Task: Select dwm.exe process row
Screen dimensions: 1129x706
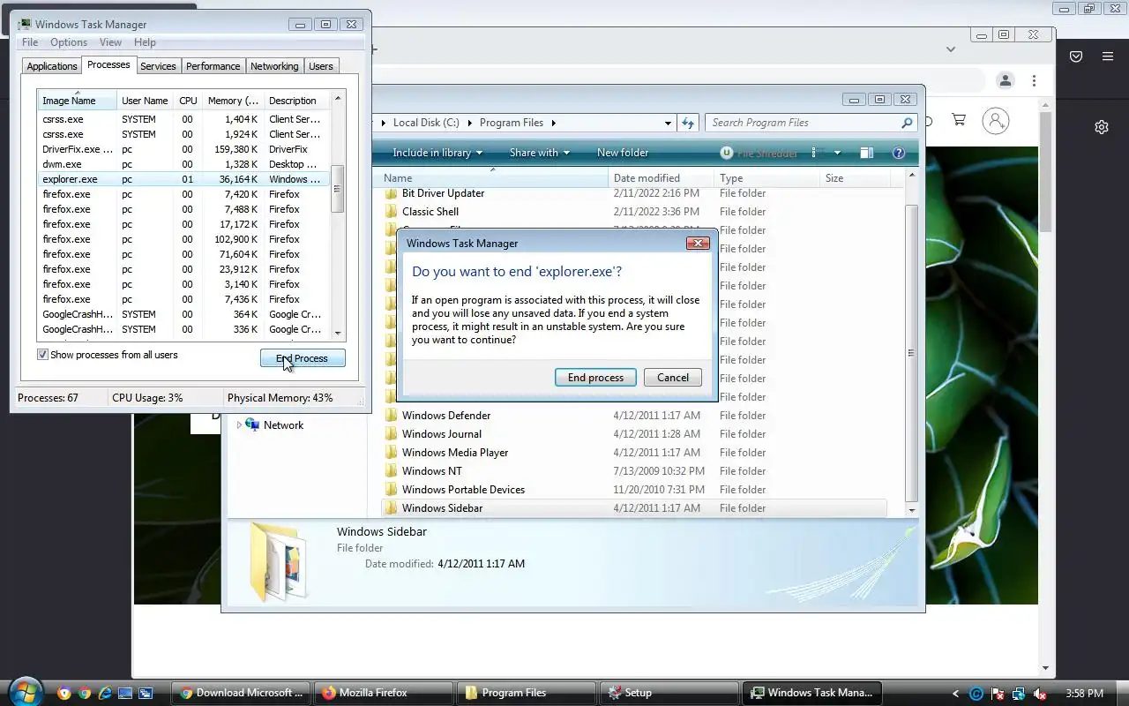Action: click(183, 164)
